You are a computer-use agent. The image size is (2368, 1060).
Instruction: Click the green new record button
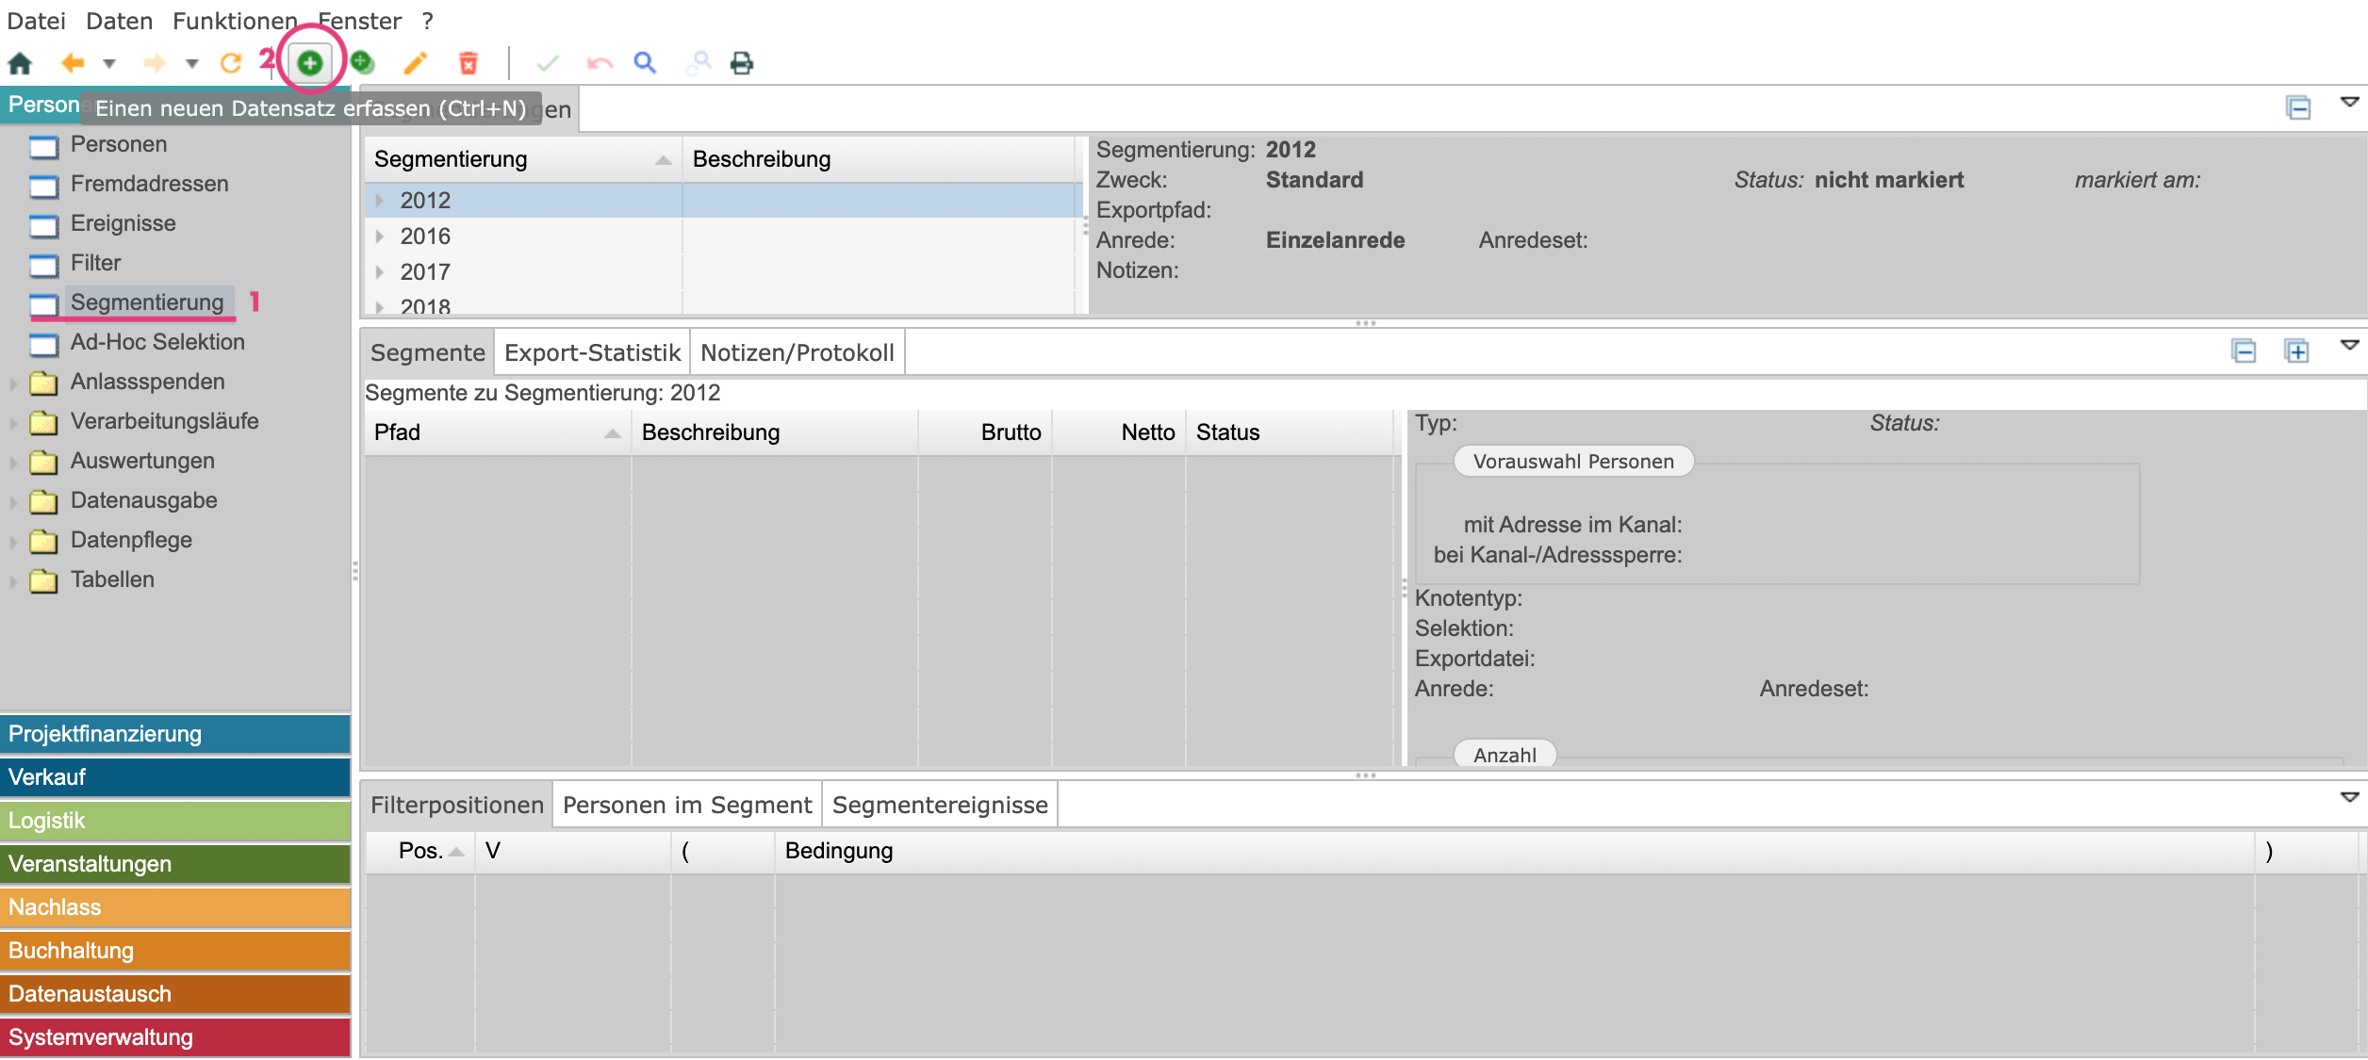click(x=310, y=63)
